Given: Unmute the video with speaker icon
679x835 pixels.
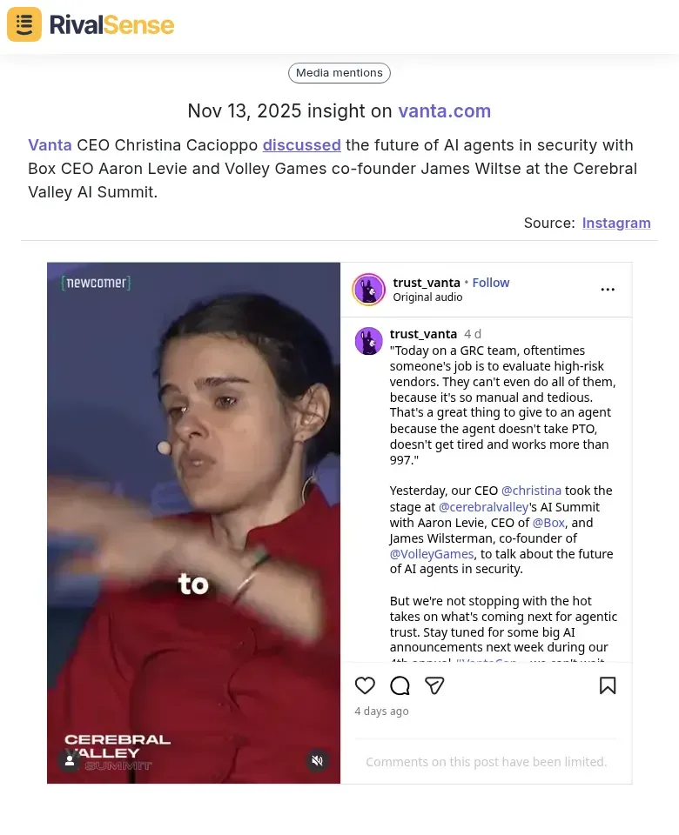Looking at the screenshot, I should (317, 760).
